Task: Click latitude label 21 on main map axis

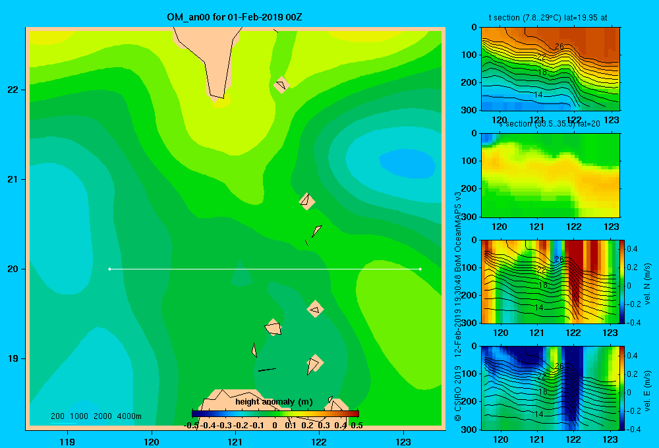Action: click(13, 179)
